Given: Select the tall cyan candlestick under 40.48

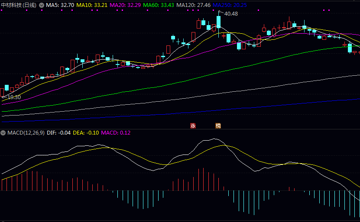Looking at the screenshot, I should coord(219,21).
